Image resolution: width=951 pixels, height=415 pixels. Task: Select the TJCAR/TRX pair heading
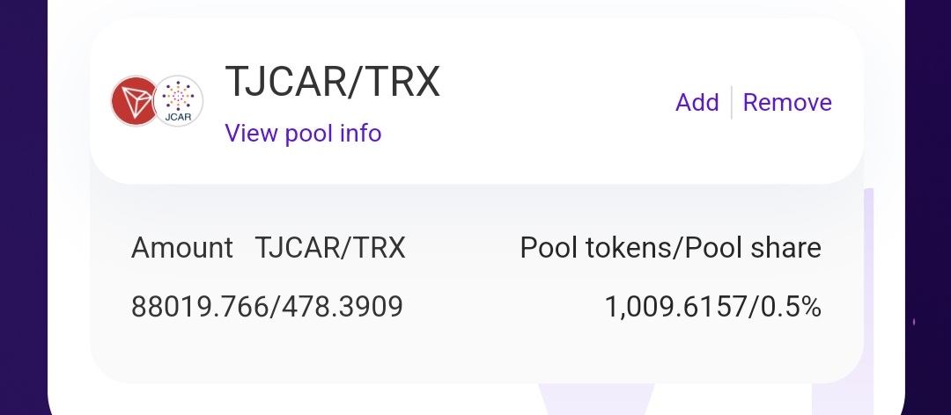click(332, 82)
